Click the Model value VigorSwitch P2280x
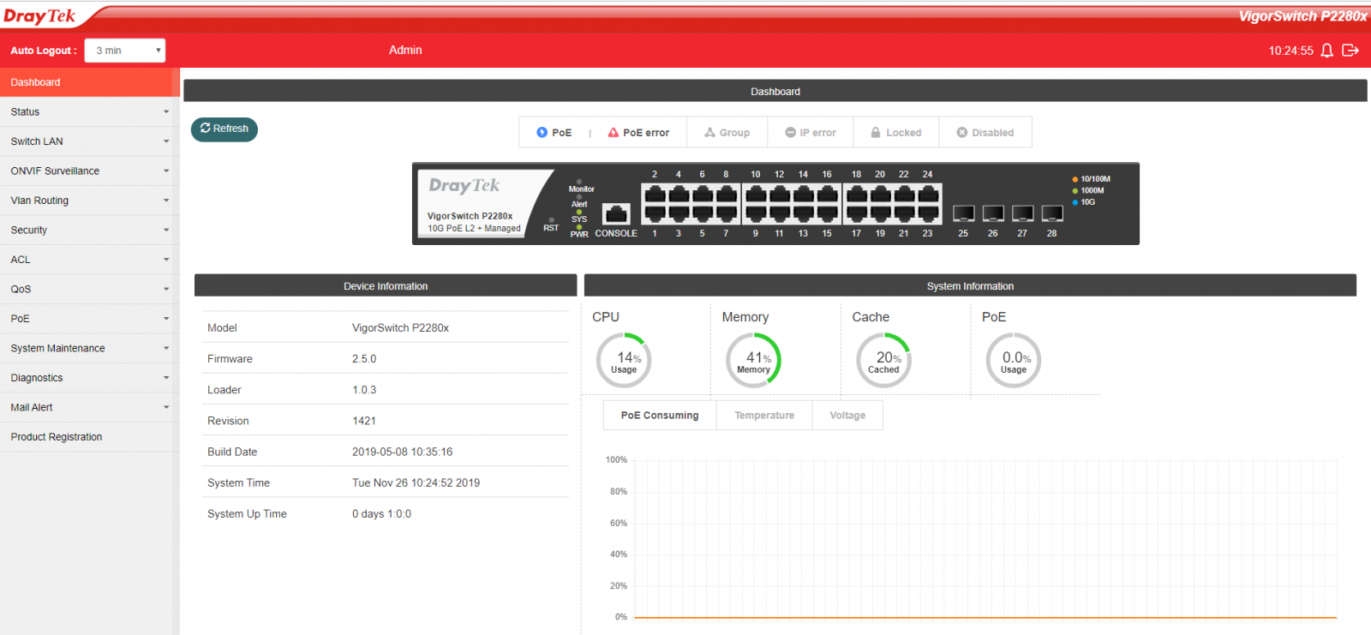The height and width of the screenshot is (635, 1371). click(x=400, y=328)
